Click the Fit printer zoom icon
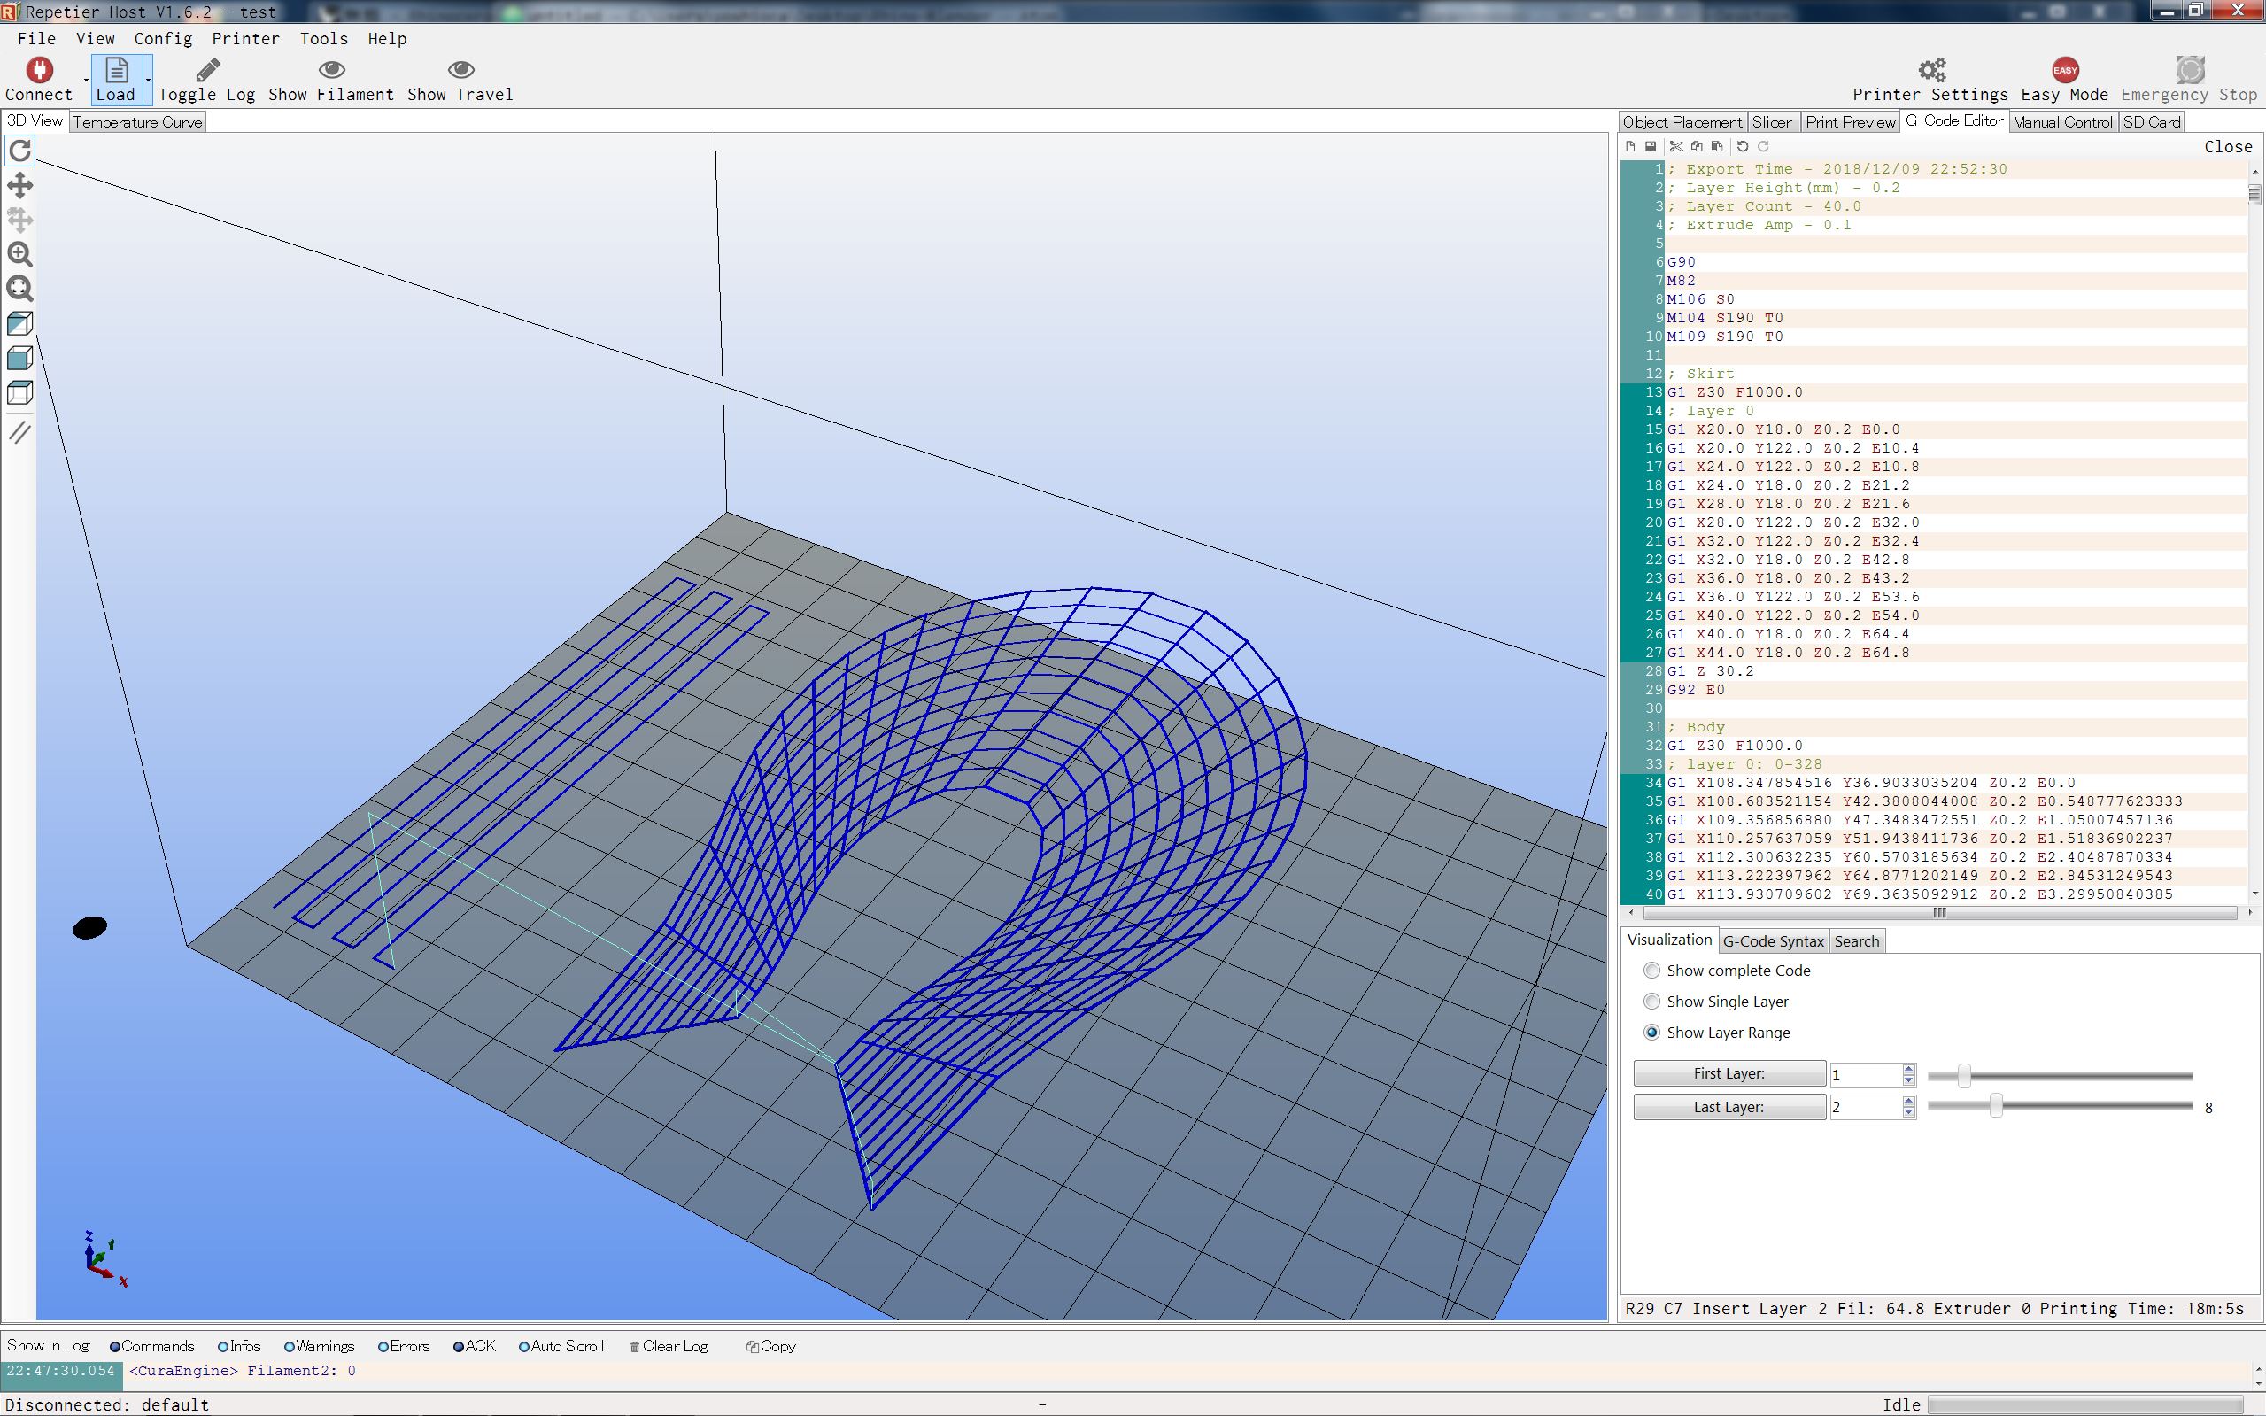 click(x=19, y=289)
